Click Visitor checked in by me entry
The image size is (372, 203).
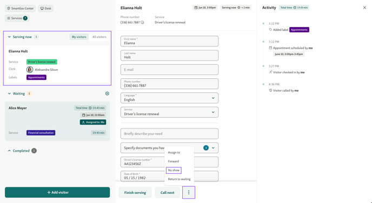coord(287,72)
